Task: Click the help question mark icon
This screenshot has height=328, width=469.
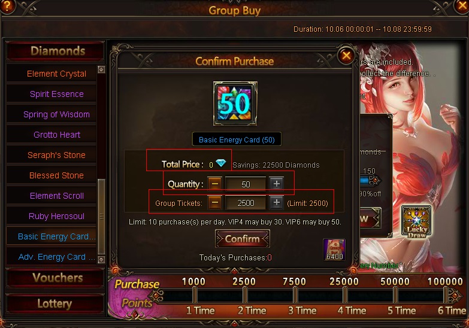Action: point(7,6)
